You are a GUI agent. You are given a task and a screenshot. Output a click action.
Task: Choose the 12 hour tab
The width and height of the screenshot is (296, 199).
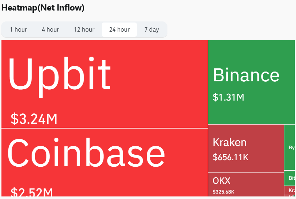point(84,29)
